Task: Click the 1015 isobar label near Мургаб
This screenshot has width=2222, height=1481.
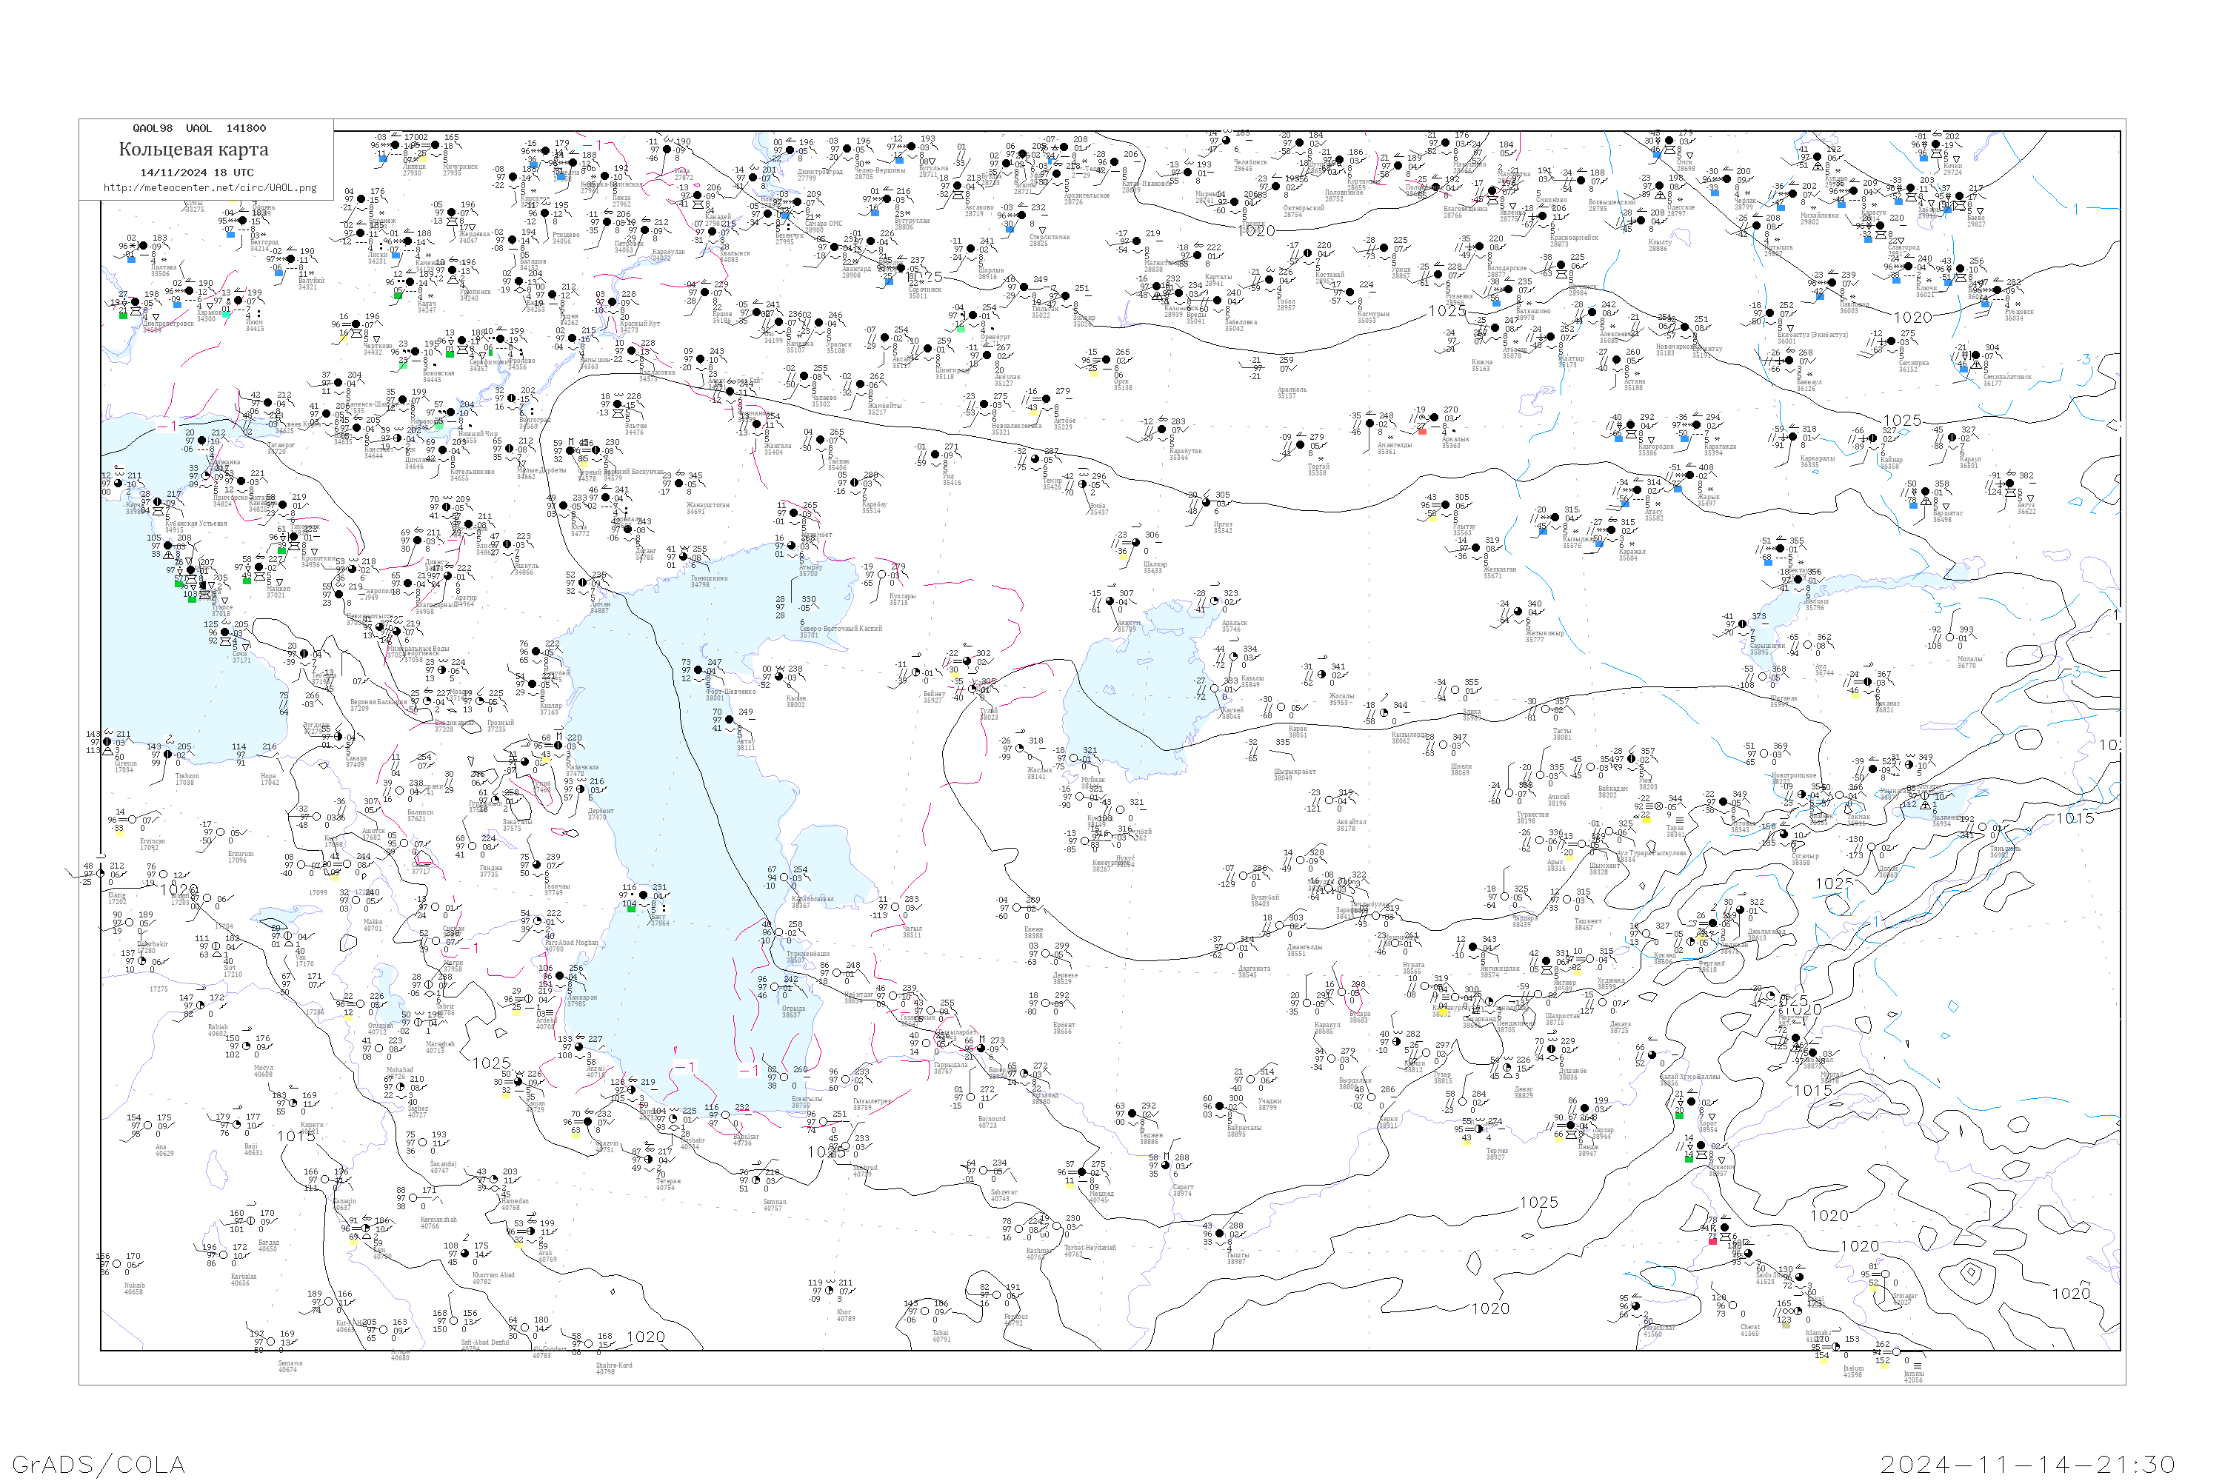Action: (x=1813, y=1090)
